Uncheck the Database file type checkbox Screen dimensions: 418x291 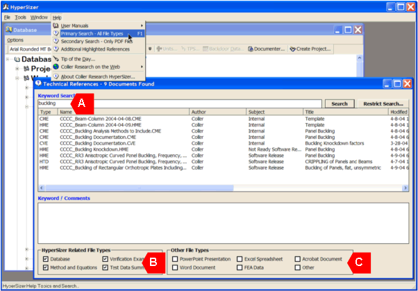tap(46, 259)
